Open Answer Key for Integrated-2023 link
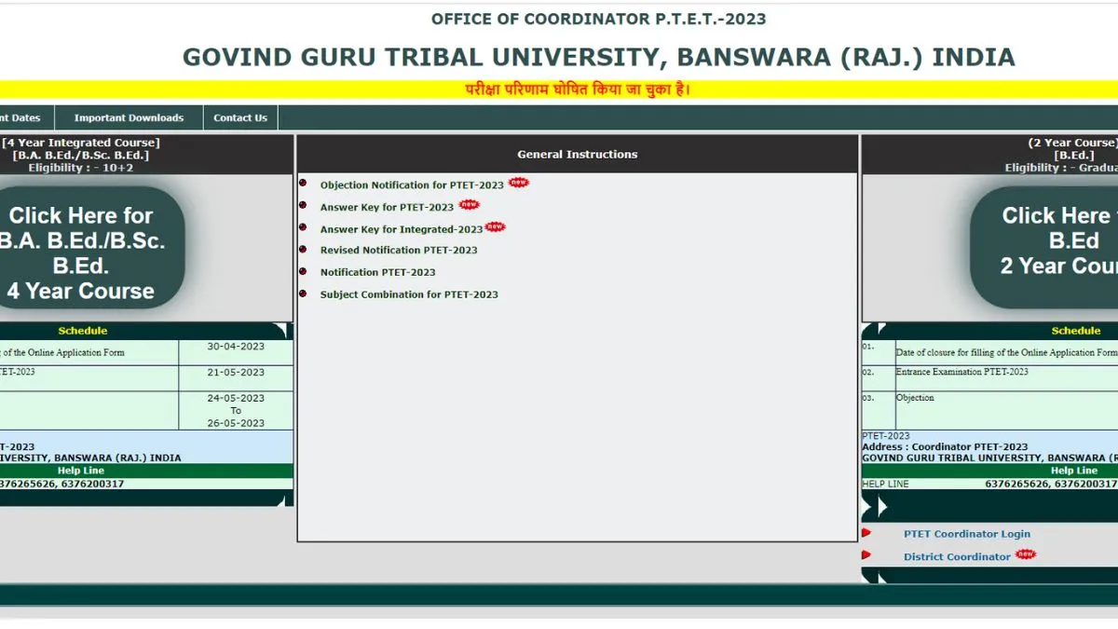 401,229
